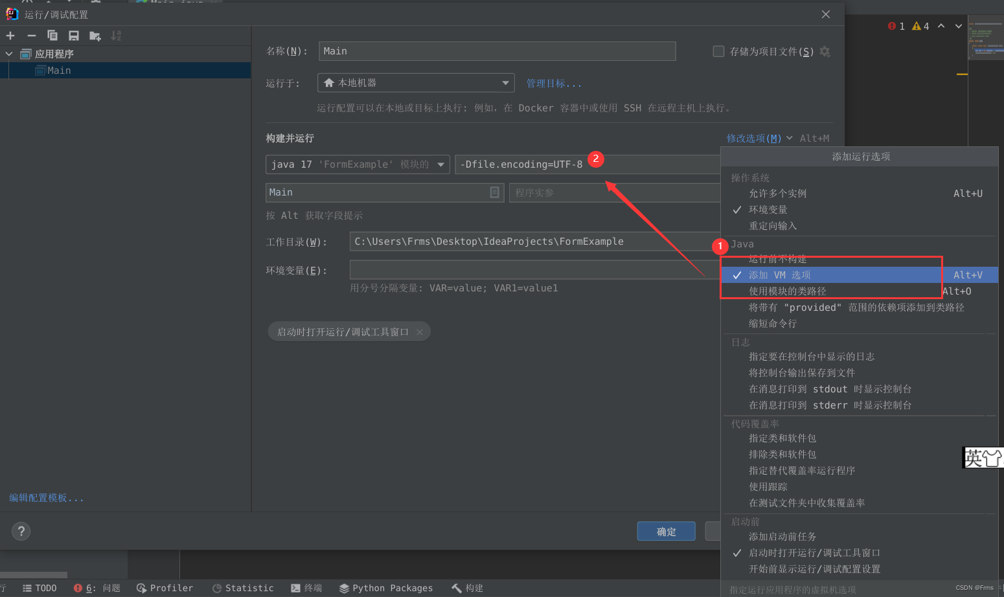Screen dimensions: 1004x597
Task: Select 使用跟踪 coverage option
Action: click(x=859, y=487)
